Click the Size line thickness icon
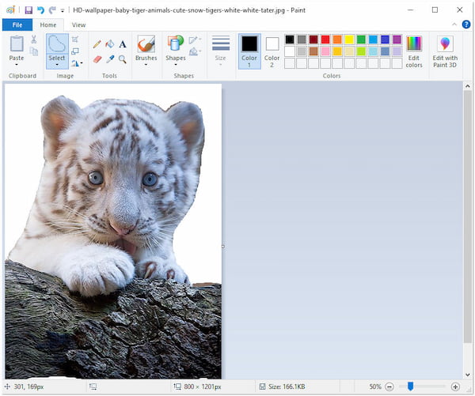Image resolution: width=475 pixels, height=396 pixels. (x=221, y=43)
